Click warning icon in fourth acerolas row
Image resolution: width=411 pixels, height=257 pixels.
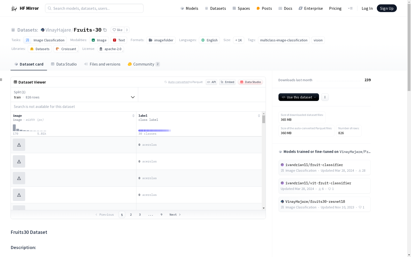(x=19, y=195)
